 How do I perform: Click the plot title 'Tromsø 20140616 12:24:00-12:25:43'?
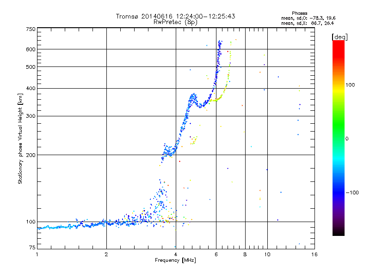coord(175,16)
